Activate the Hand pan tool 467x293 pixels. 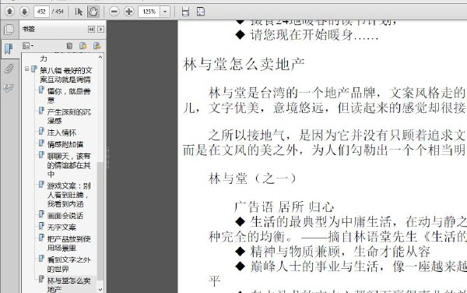pyautogui.click(x=93, y=12)
